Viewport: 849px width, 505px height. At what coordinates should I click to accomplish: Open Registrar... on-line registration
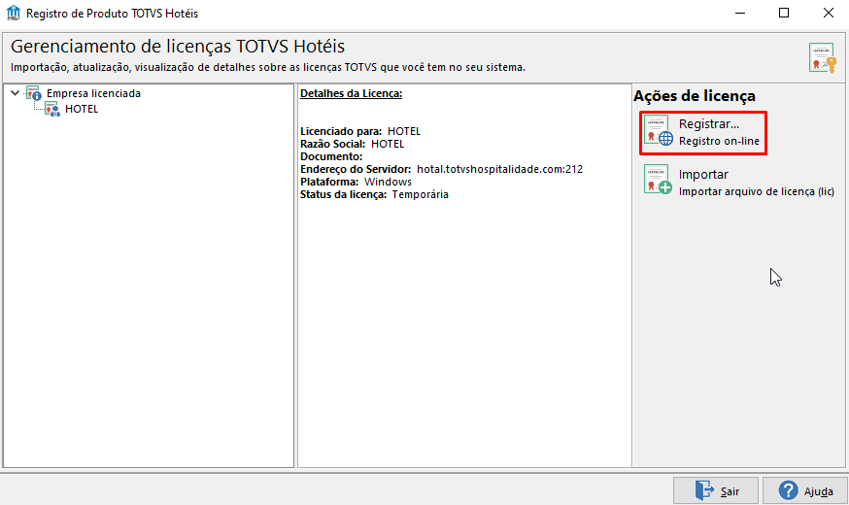pyautogui.click(x=703, y=133)
